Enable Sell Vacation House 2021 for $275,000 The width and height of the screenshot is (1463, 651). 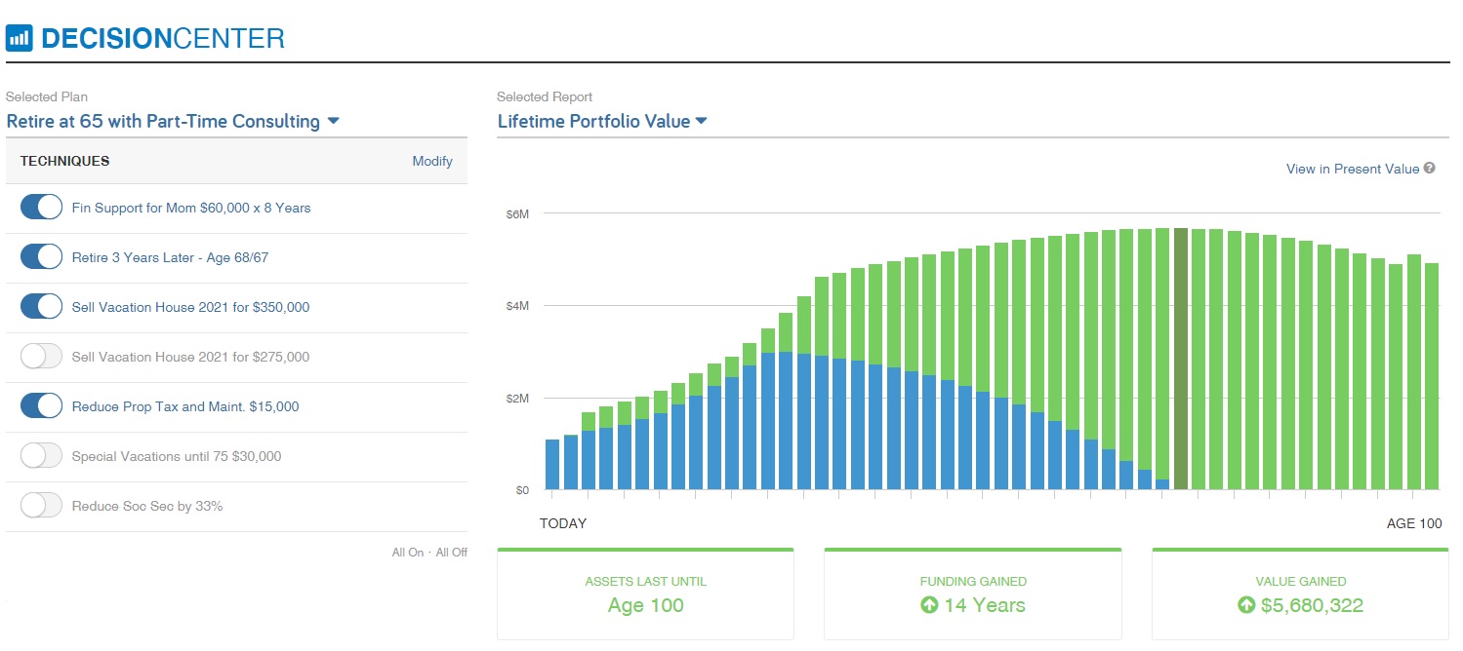point(40,356)
